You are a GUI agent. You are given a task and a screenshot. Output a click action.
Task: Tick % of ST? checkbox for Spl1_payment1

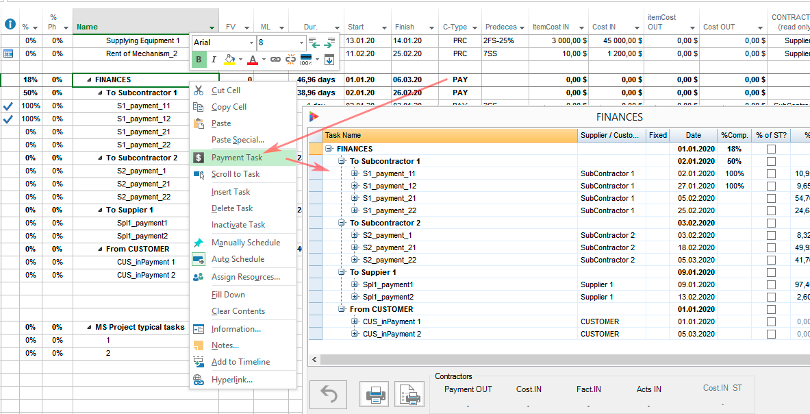pos(771,284)
